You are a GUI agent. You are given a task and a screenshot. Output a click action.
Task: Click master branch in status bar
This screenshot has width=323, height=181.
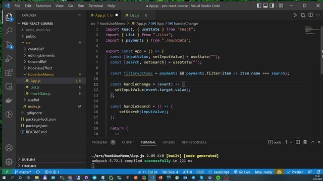click(x=23, y=172)
